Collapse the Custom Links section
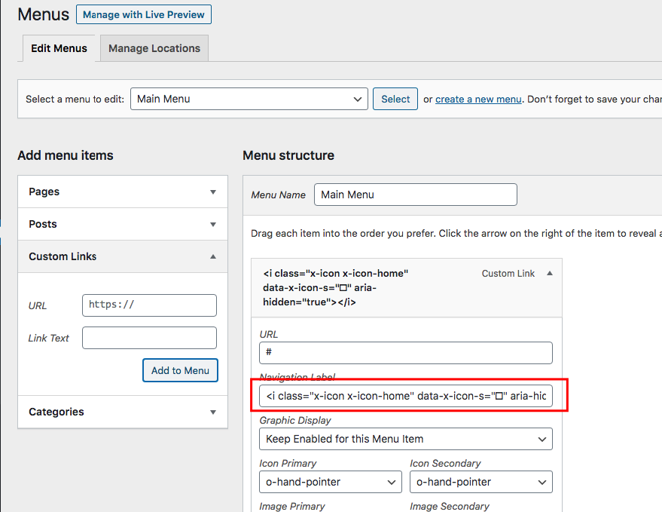The width and height of the screenshot is (662, 512). 123,256
